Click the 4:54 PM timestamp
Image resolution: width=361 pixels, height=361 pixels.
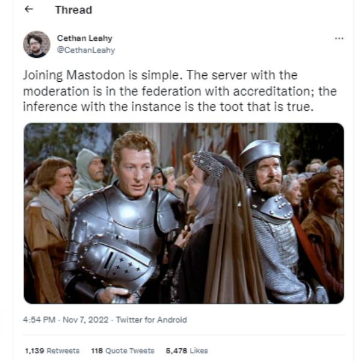click(x=39, y=320)
